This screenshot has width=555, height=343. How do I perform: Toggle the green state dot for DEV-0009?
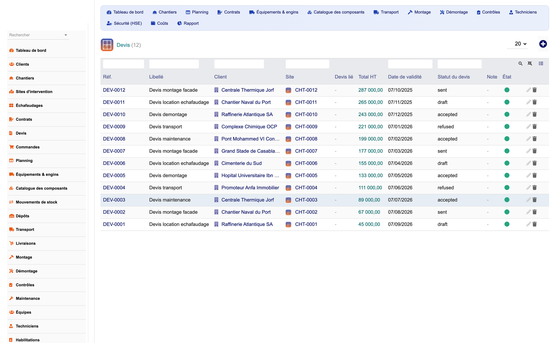point(507,127)
